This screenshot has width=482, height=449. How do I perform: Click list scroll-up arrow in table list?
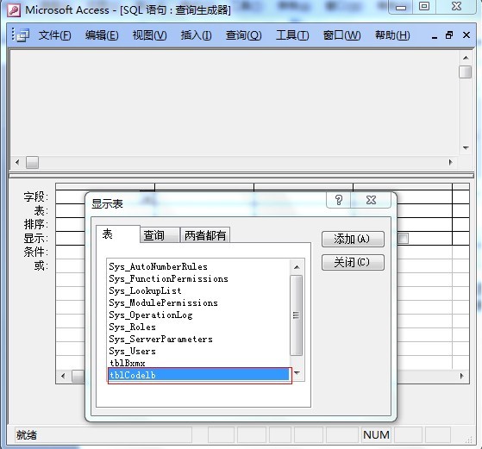297,267
